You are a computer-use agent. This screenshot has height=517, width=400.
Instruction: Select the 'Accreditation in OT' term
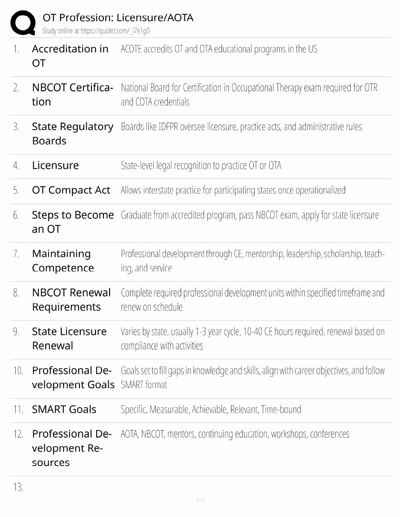click(70, 56)
